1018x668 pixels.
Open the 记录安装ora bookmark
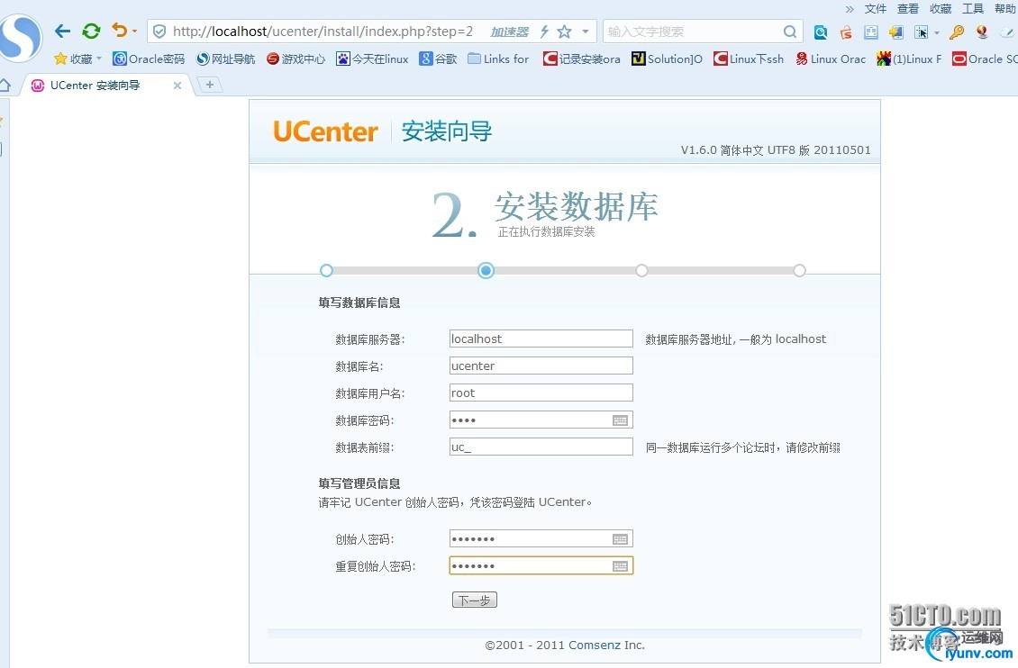(582, 59)
